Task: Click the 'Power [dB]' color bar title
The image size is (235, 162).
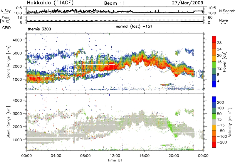Action: pos(224,62)
